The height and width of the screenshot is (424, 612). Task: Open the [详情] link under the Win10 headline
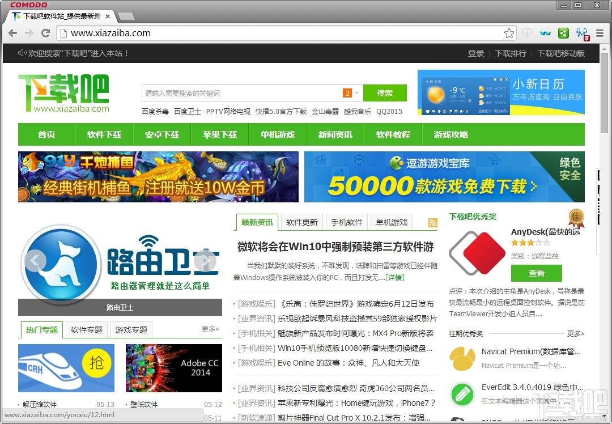pos(394,278)
